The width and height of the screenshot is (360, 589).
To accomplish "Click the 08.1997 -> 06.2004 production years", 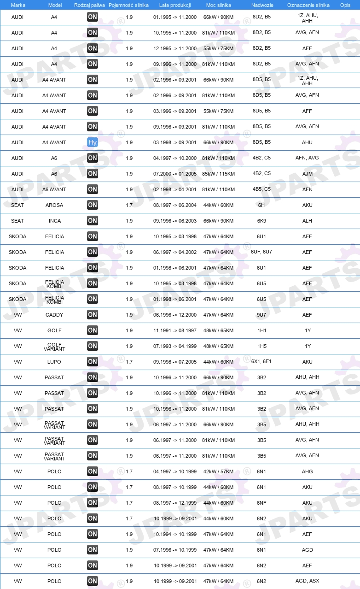I will click(175, 205).
